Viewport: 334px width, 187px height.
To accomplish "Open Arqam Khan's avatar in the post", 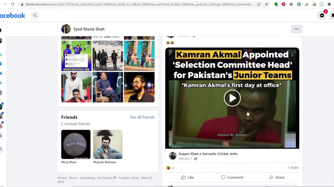I will pos(173,156).
